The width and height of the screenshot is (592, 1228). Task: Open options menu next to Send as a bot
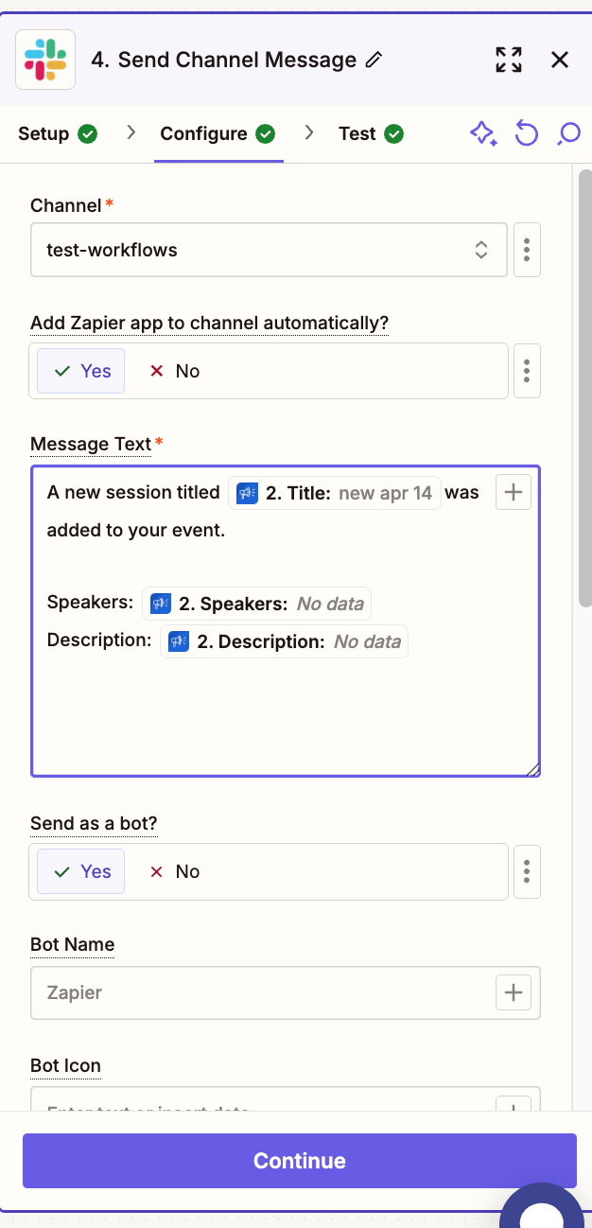[x=527, y=871]
